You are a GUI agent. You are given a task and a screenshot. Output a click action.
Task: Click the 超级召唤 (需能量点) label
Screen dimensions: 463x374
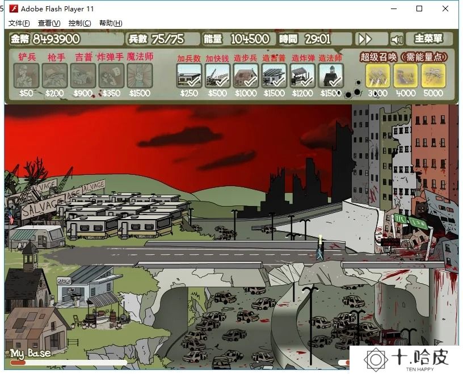(403, 57)
